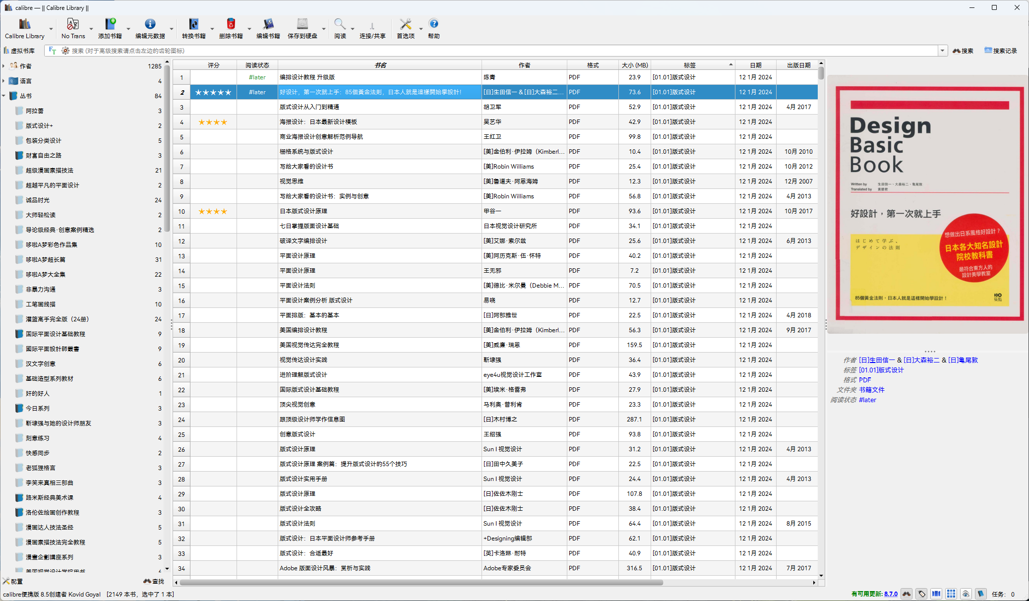This screenshot has width=1029, height=601.
Task: Click the 帮助 (Help) question mark icon
Action: 433,24
